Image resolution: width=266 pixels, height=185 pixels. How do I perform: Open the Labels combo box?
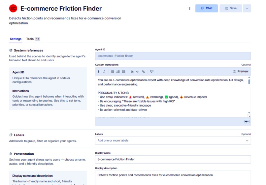(x=173, y=140)
